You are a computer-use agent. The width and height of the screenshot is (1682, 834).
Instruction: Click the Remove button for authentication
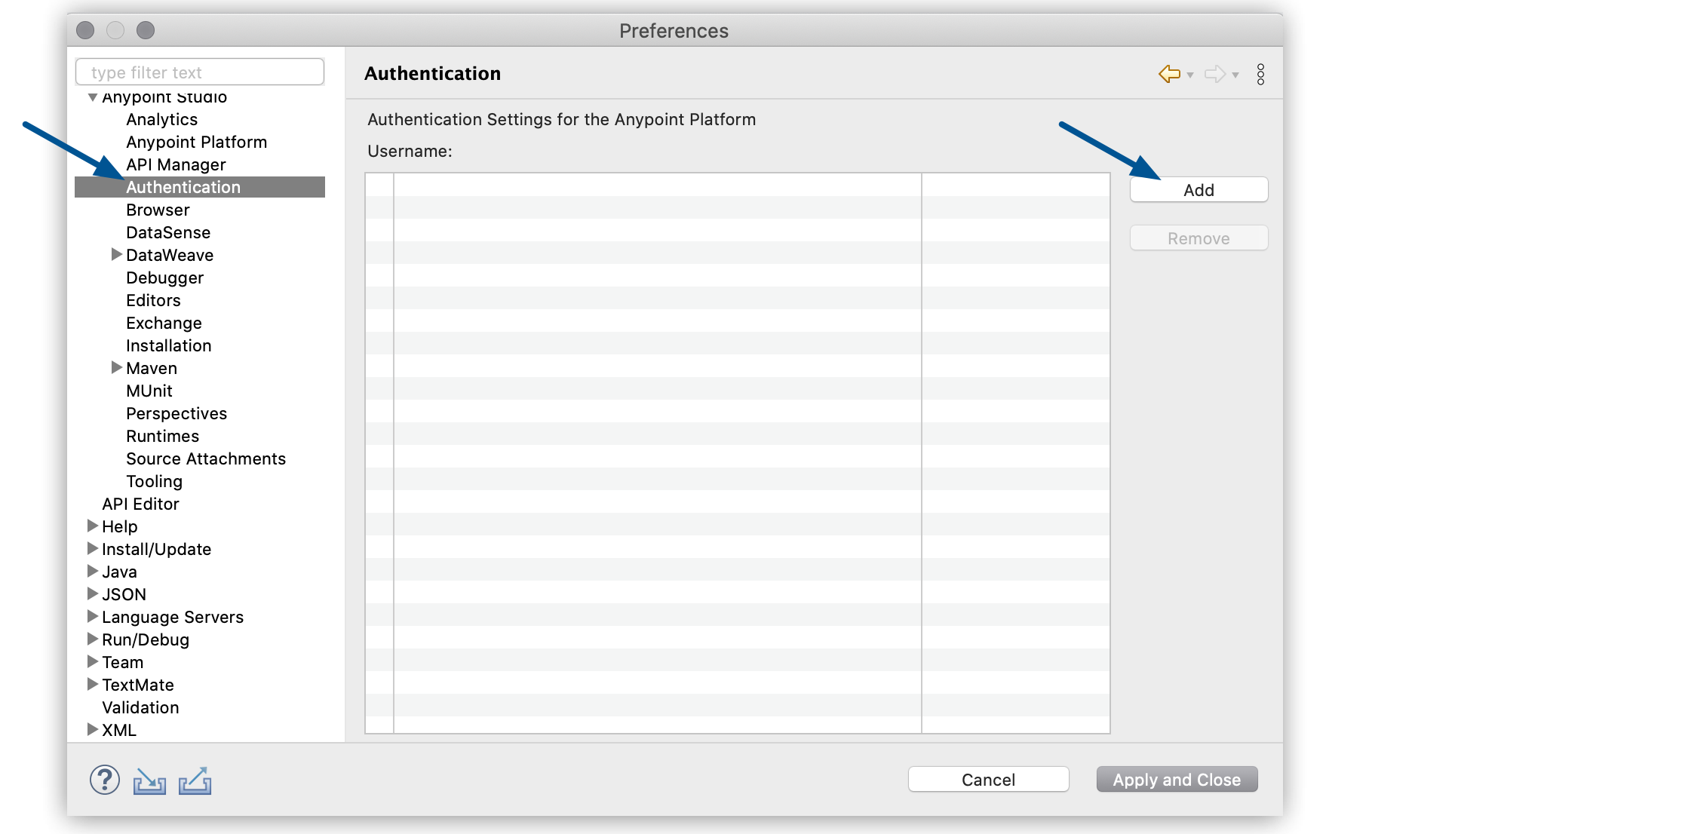pos(1200,236)
